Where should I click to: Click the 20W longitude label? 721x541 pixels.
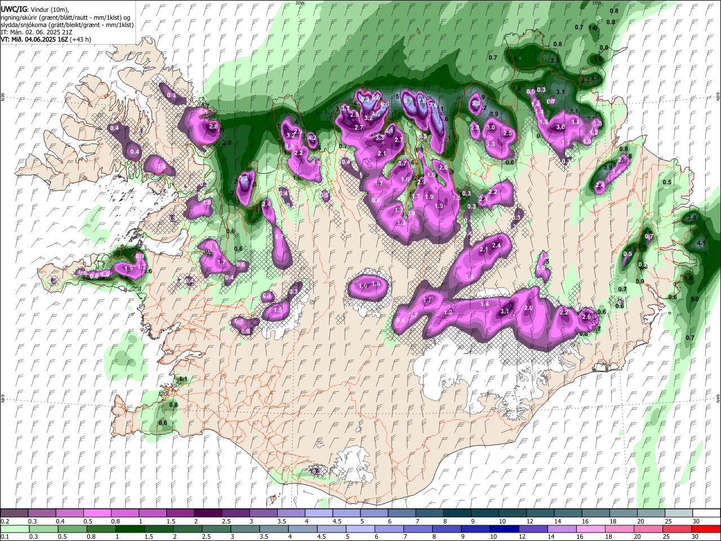[x=300, y=3]
